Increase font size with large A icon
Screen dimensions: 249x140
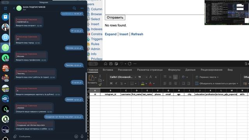151,77
